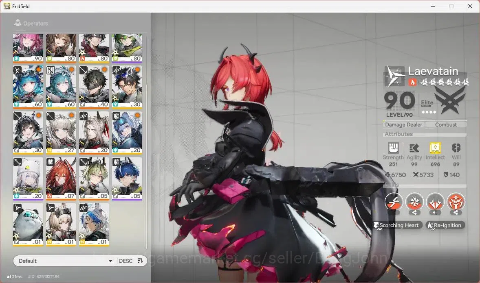Select the green-haired level 80 operator card
Image resolution: width=480 pixels, height=283 pixels.
[127, 48]
